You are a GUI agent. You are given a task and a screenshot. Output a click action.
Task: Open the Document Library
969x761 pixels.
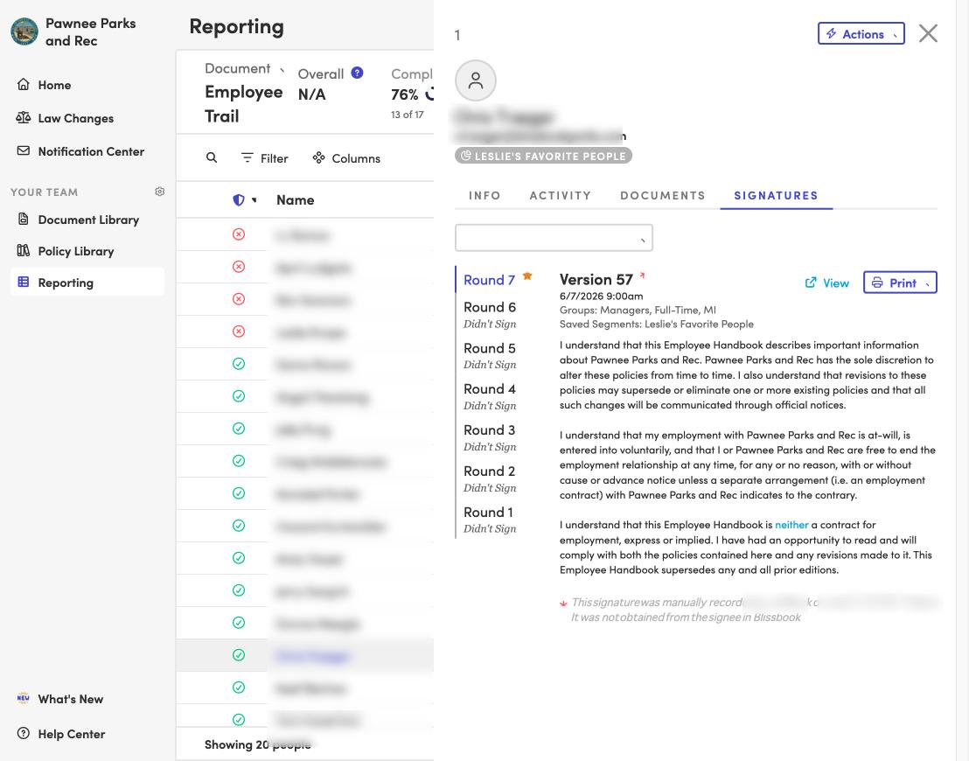(x=77, y=220)
